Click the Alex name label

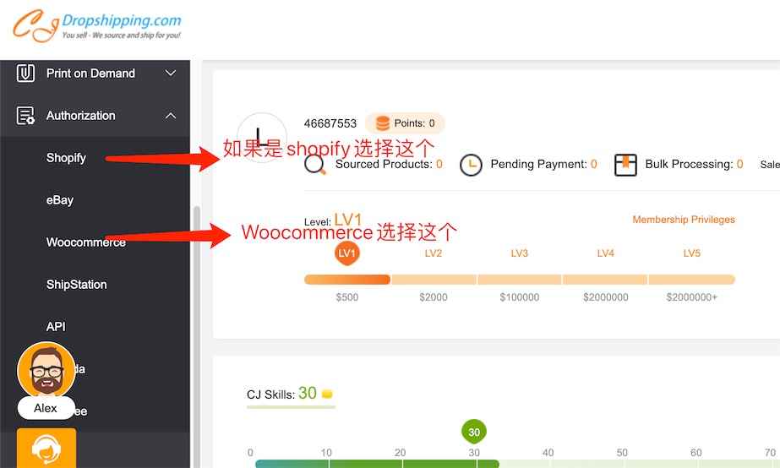click(x=46, y=408)
